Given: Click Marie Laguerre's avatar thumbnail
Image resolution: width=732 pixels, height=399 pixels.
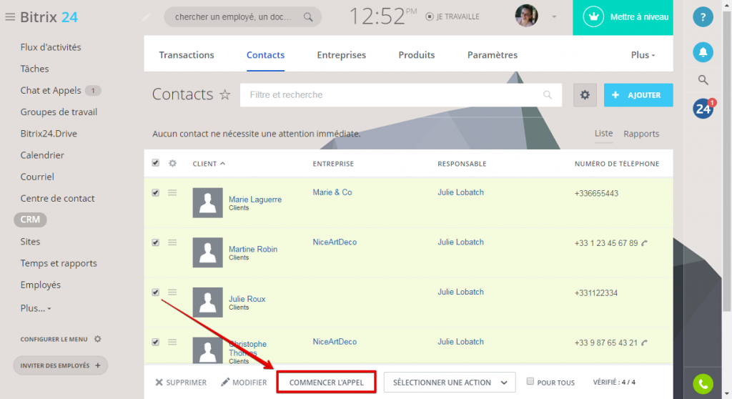Looking at the screenshot, I should [x=208, y=203].
